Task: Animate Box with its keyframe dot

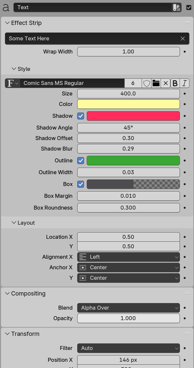Action: click(x=185, y=184)
